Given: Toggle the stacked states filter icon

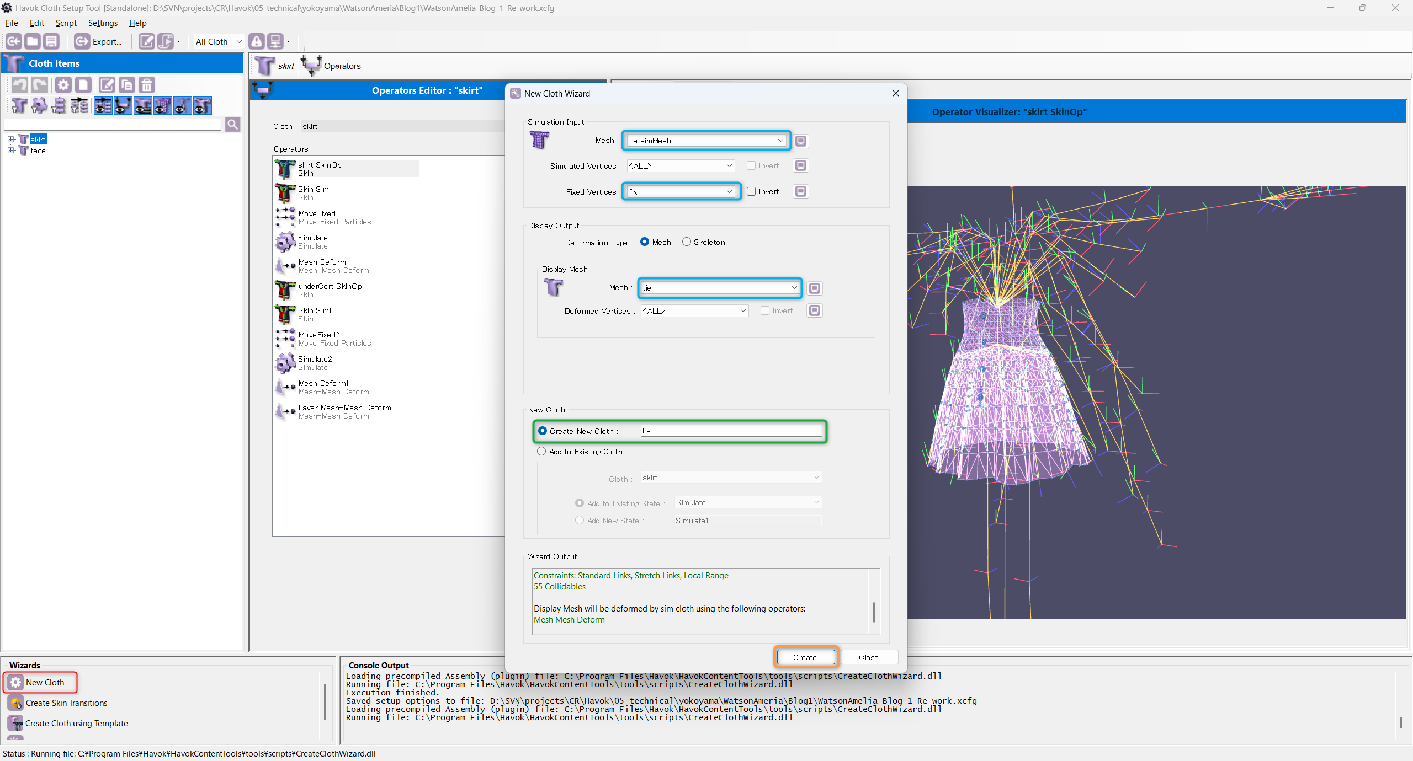Looking at the screenshot, I should coord(59,105).
